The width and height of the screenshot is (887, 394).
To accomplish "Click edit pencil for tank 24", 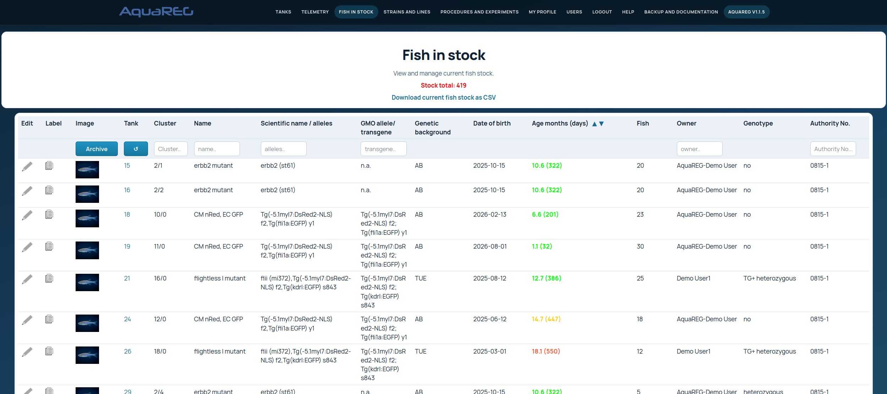I will tap(27, 320).
